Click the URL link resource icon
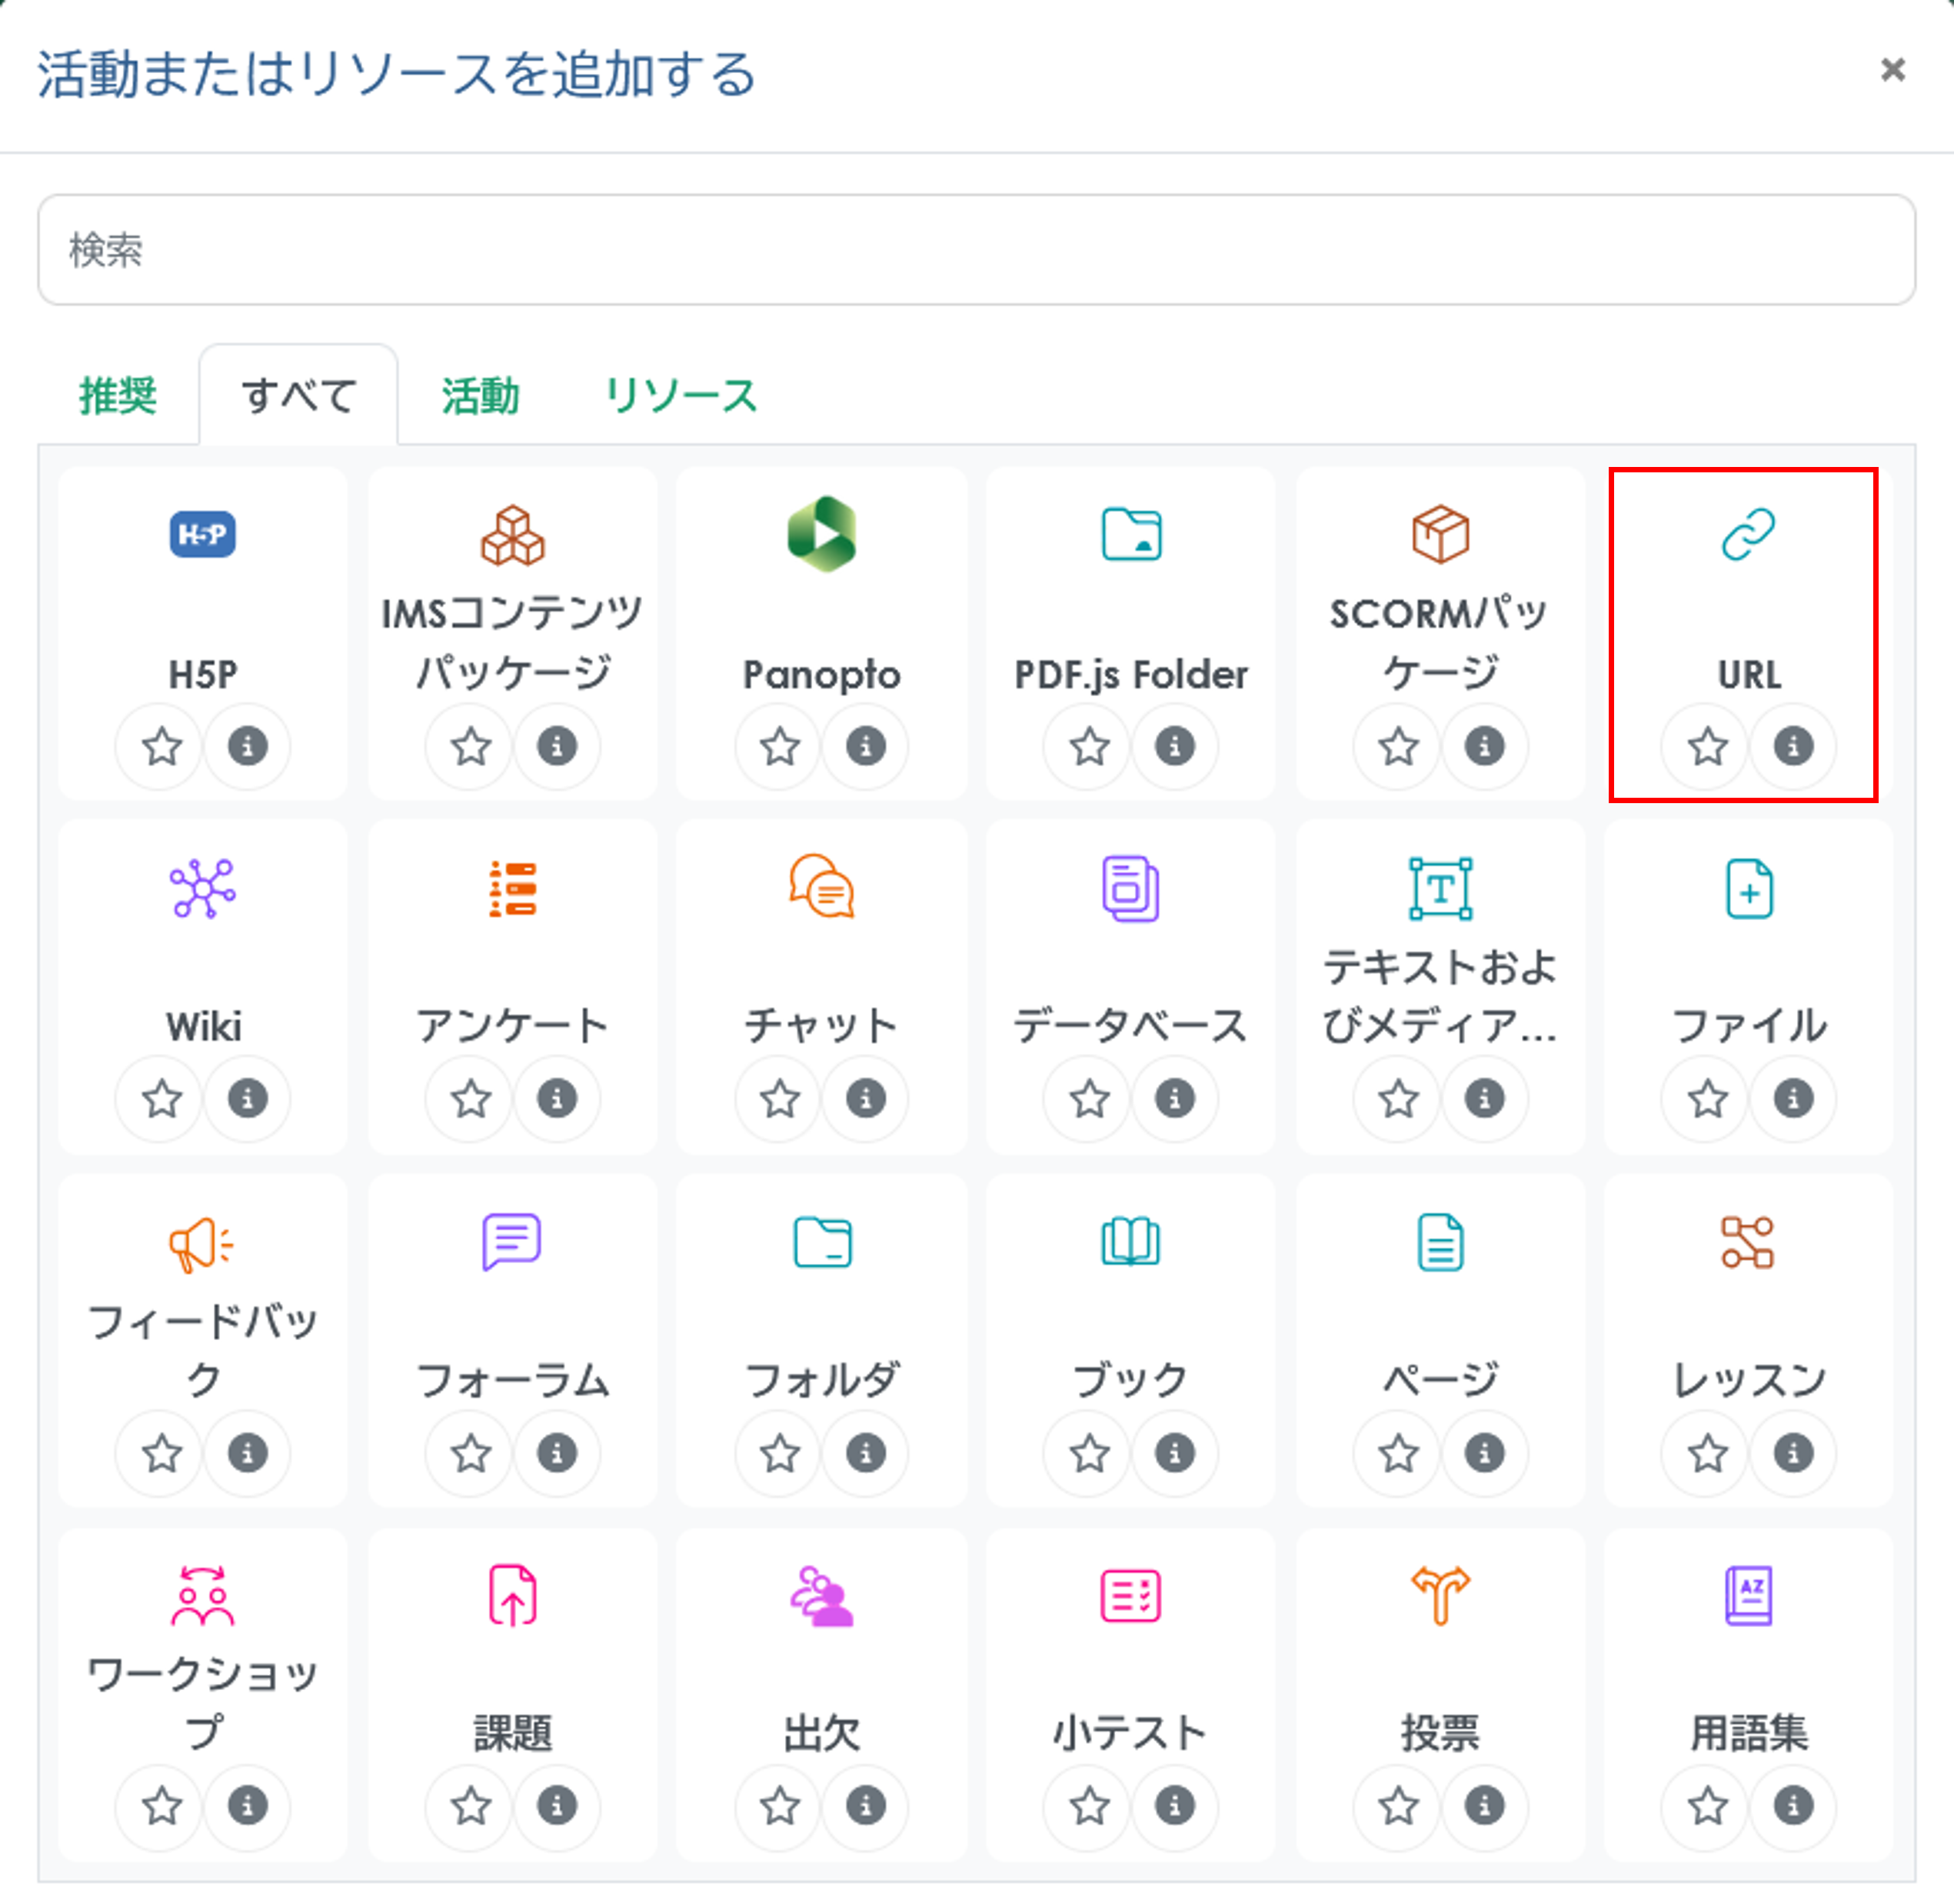The width and height of the screenshot is (1954, 1904). tap(1747, 534)
